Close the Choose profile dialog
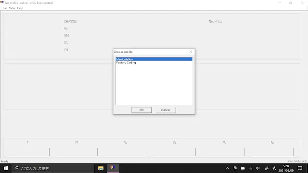 pyautogui.click(x=191, y=52)
